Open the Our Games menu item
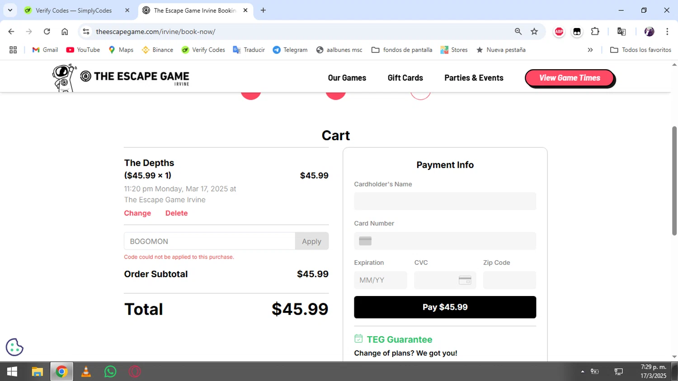 point(347,78)
